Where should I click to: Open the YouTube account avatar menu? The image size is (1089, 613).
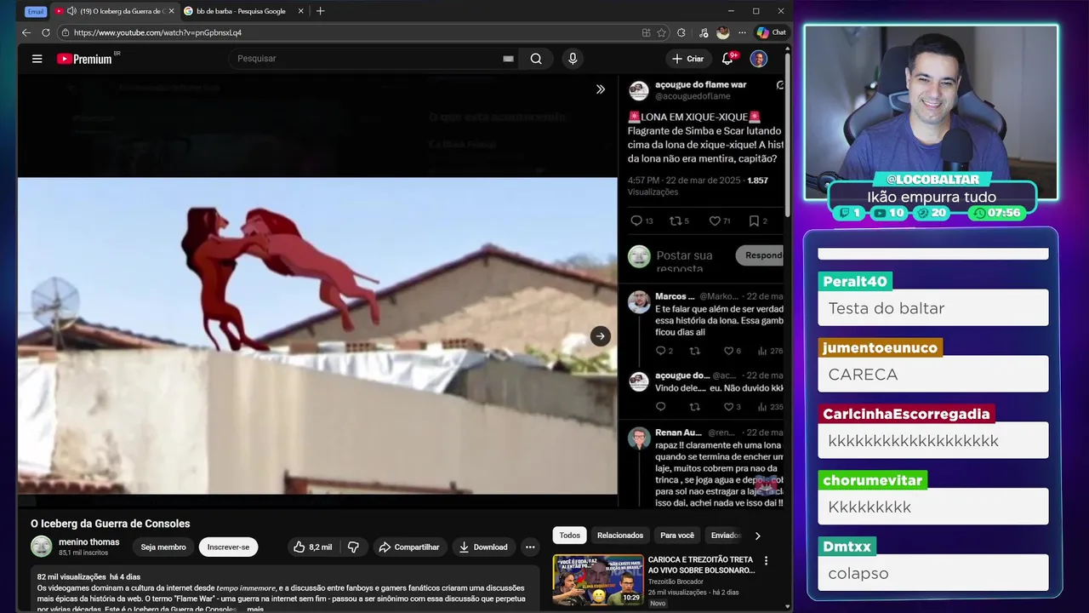(759, 59)
